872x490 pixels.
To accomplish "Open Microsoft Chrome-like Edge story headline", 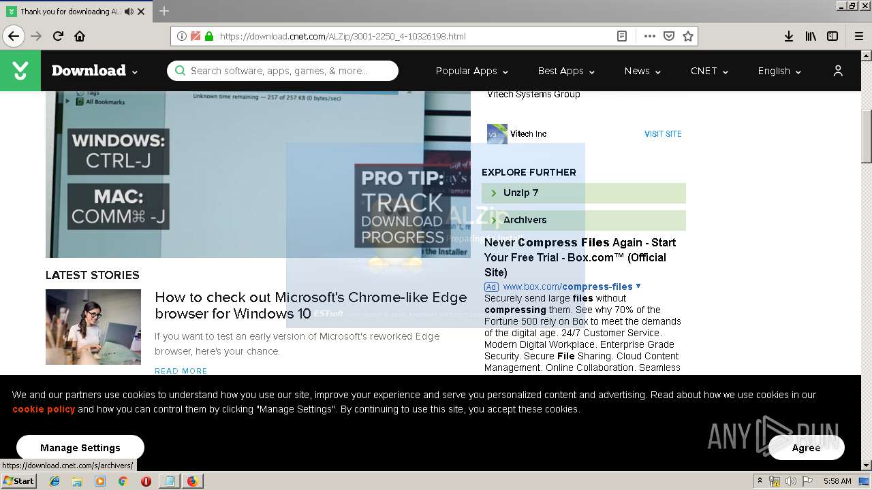I will pos(311,306).
